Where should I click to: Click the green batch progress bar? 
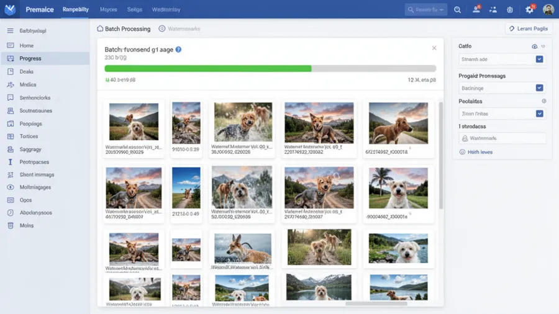[x=208, y=68]
